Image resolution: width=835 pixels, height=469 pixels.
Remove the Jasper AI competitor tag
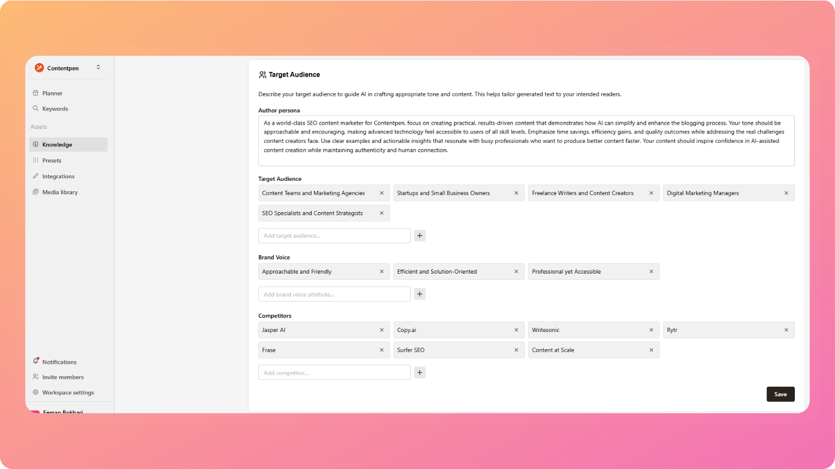pos(381,330)
